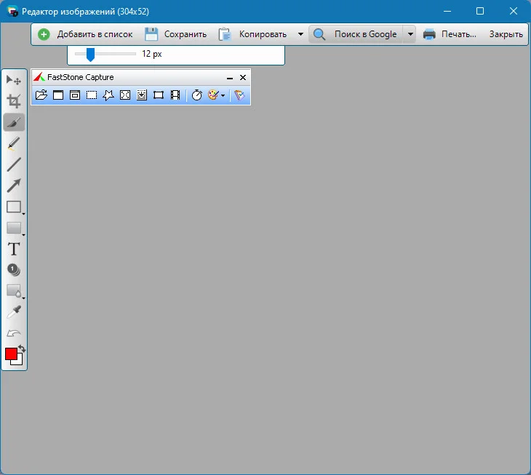Expand the Copy button dropdown arrow
The width and height of the screenshot is (531, 475).
point(300,34)
